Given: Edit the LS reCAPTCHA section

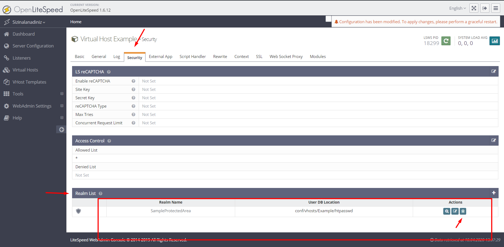Looking at the screenshot, I should [x=494, y=71].
